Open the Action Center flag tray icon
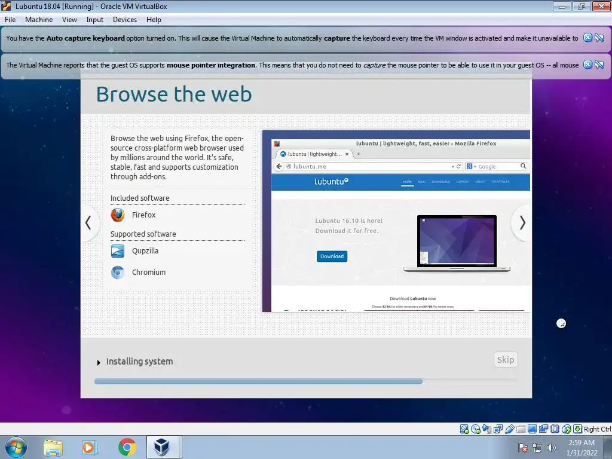 (523, 448)
